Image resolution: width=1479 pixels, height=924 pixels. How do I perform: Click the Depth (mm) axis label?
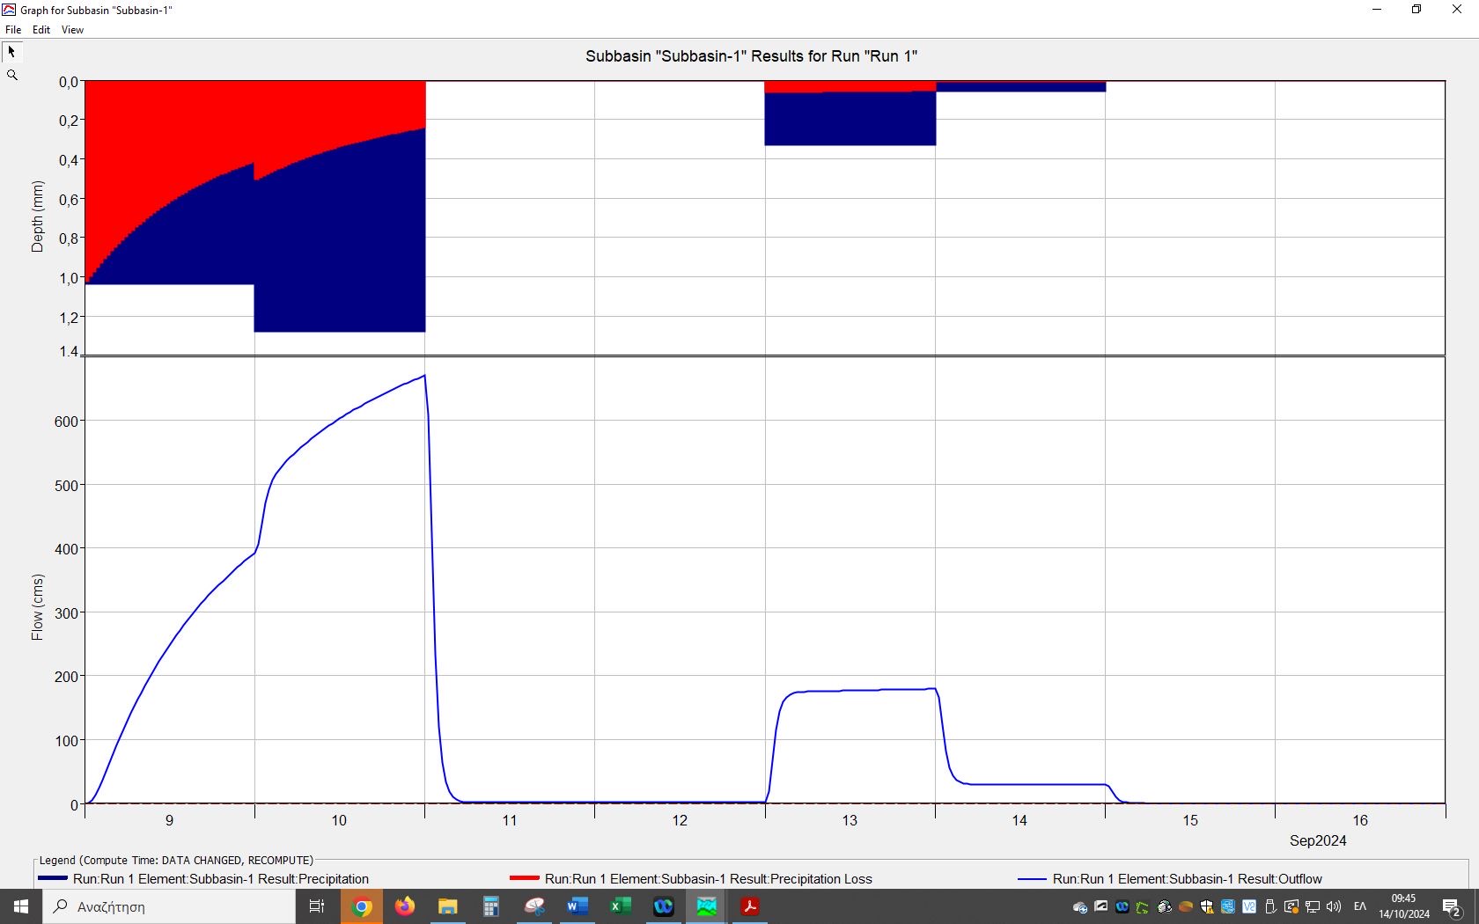click(37, 216)
